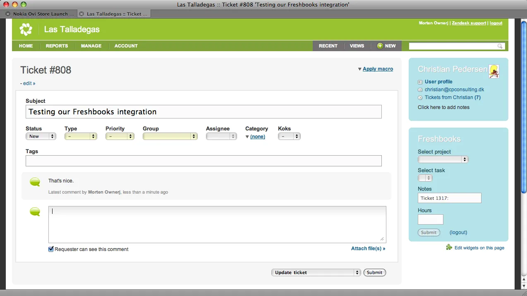Image resolution: width=527 pixels, height=296 pixels.
Task: Click the User profile card icon
Action: (420, 82)
